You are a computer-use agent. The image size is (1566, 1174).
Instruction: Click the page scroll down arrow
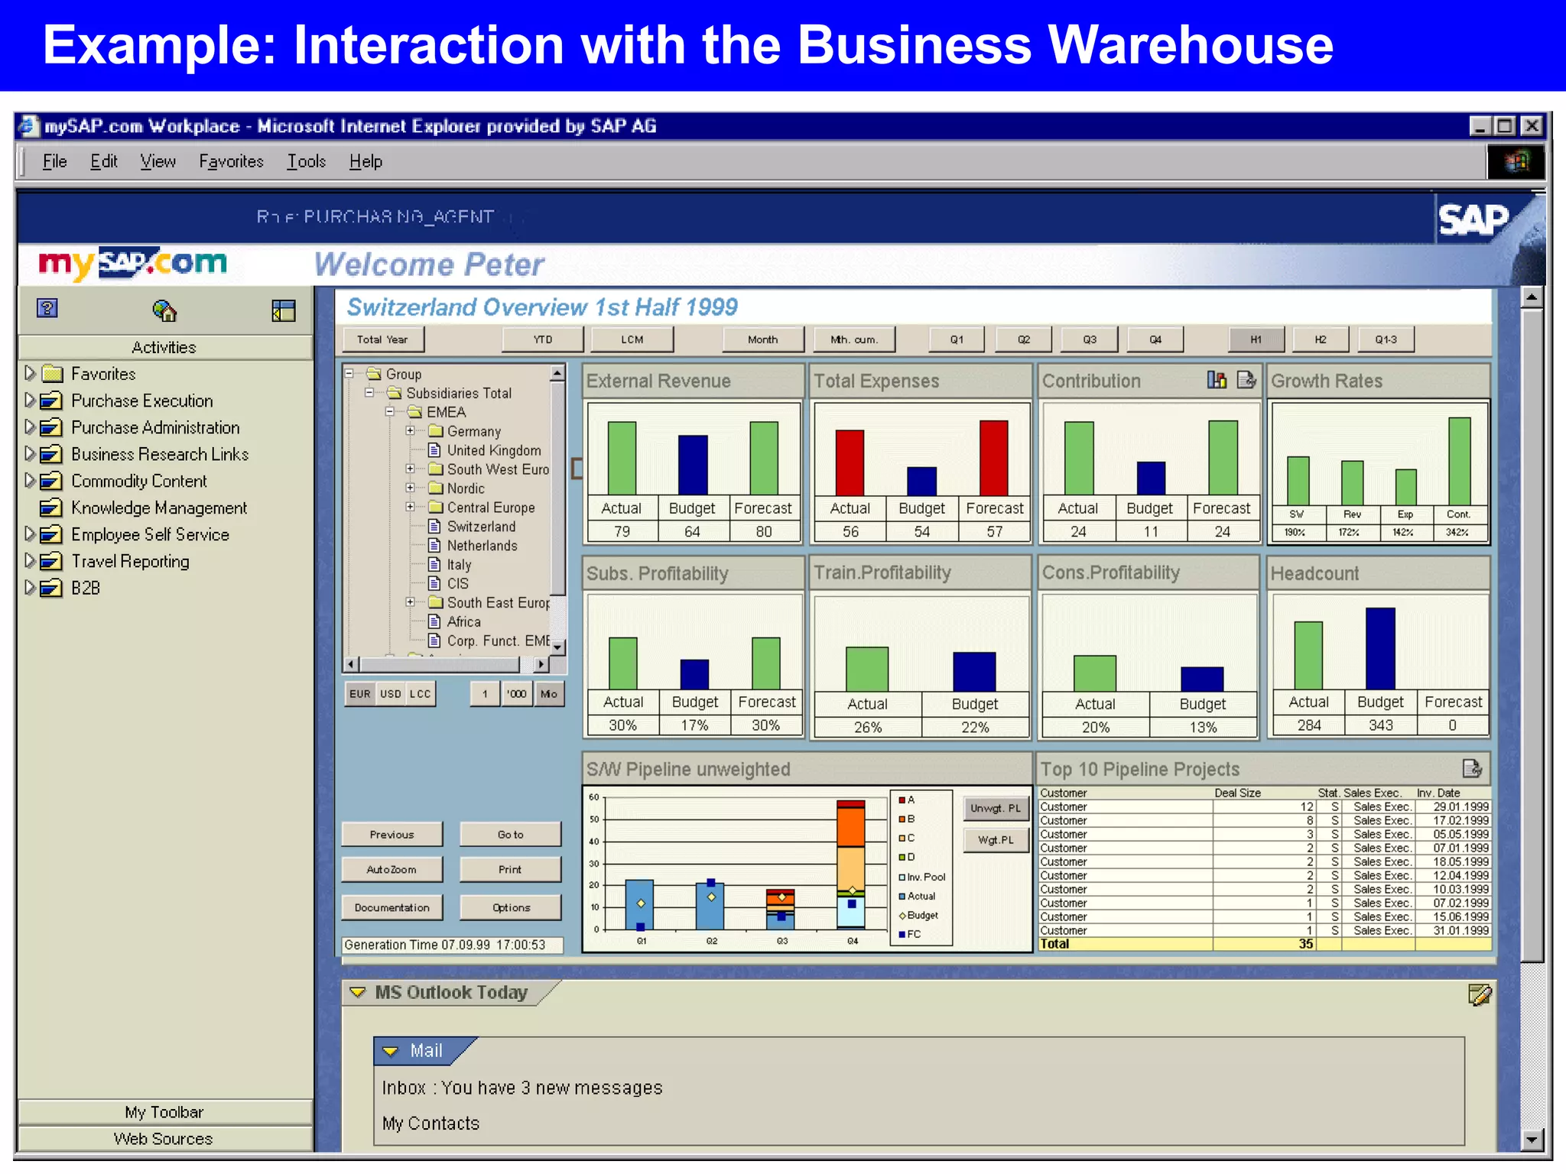pyautogui.click(x=1532, y=1140)
